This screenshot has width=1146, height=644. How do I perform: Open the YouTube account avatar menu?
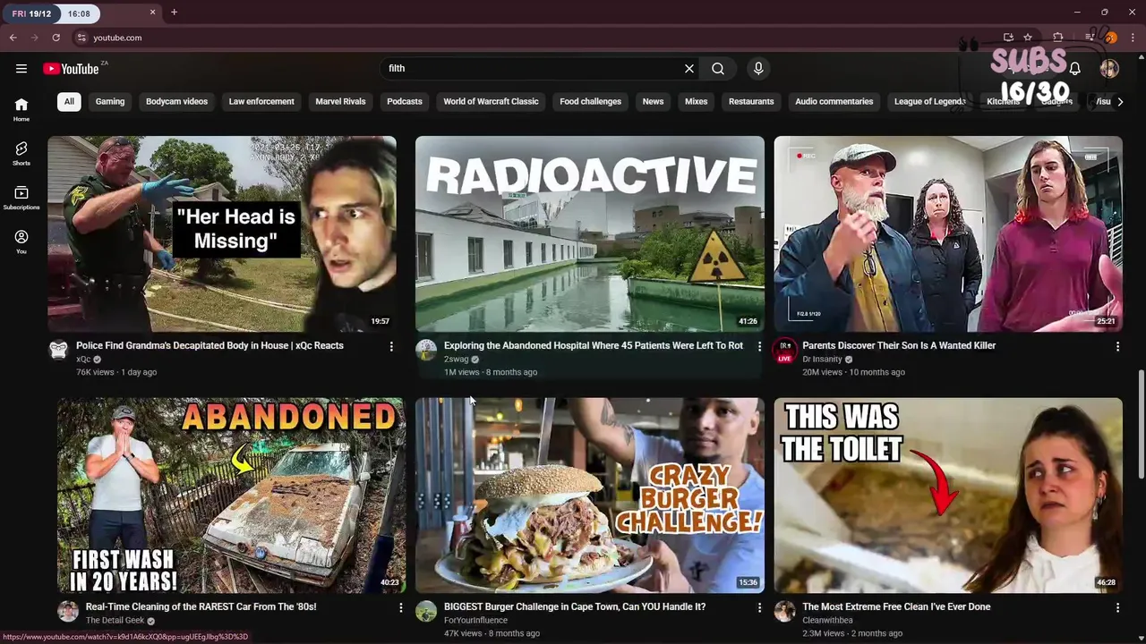(1109, 69)
